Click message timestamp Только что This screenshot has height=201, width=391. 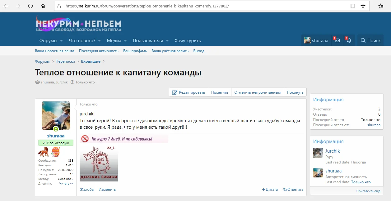88,105
